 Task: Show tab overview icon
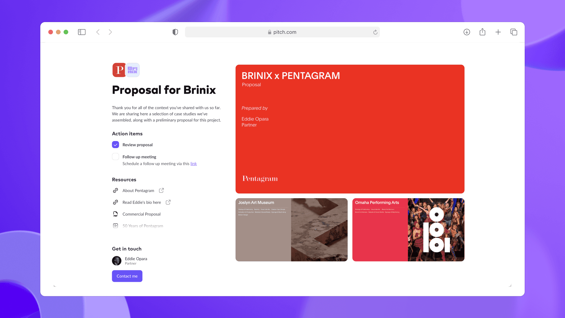514,32
